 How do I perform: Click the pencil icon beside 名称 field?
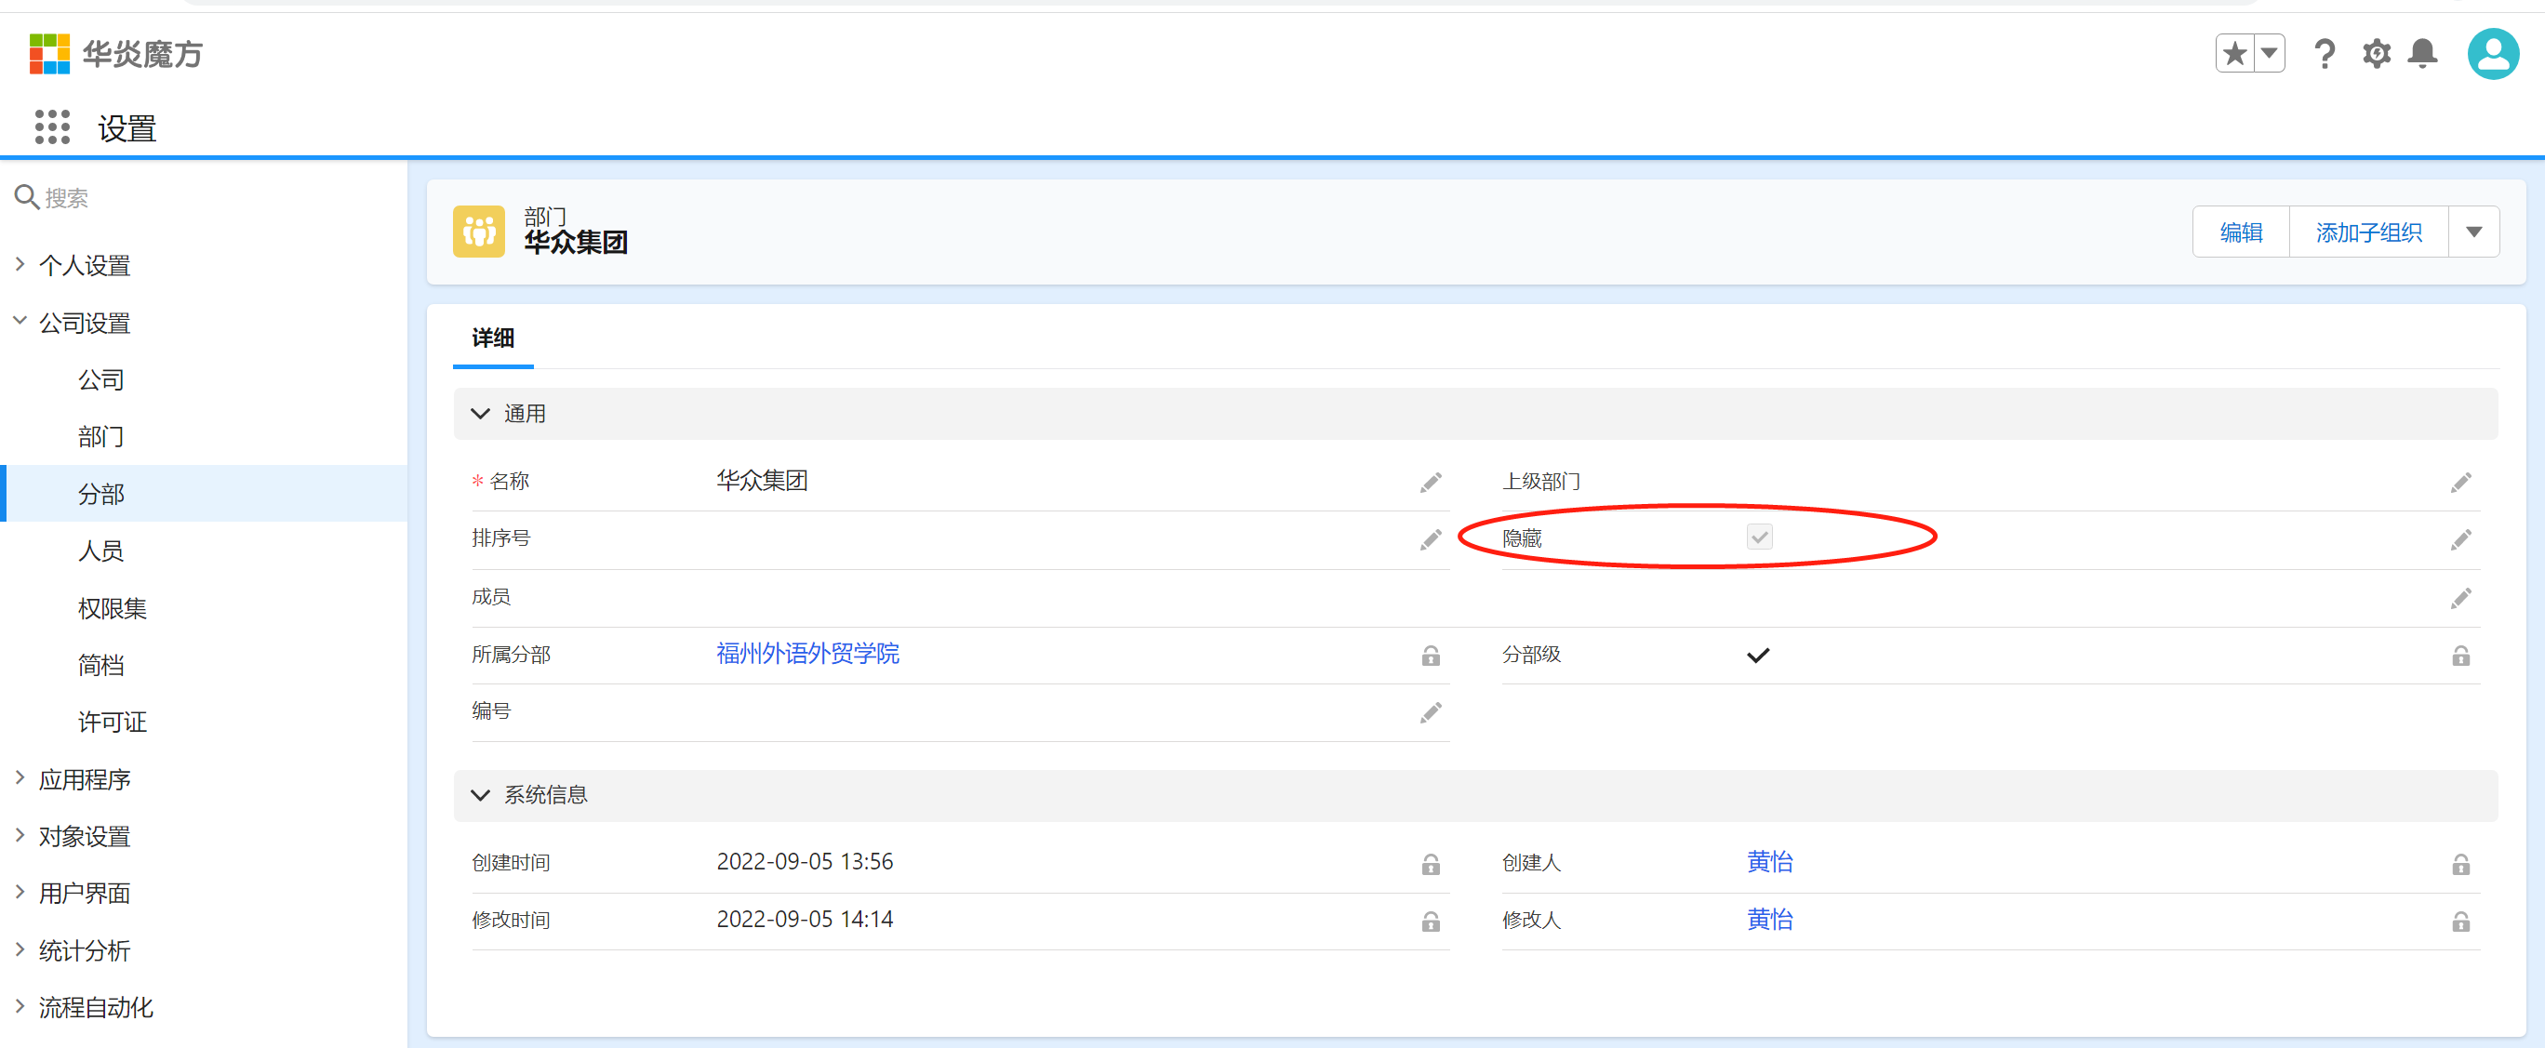point(1430,482)
